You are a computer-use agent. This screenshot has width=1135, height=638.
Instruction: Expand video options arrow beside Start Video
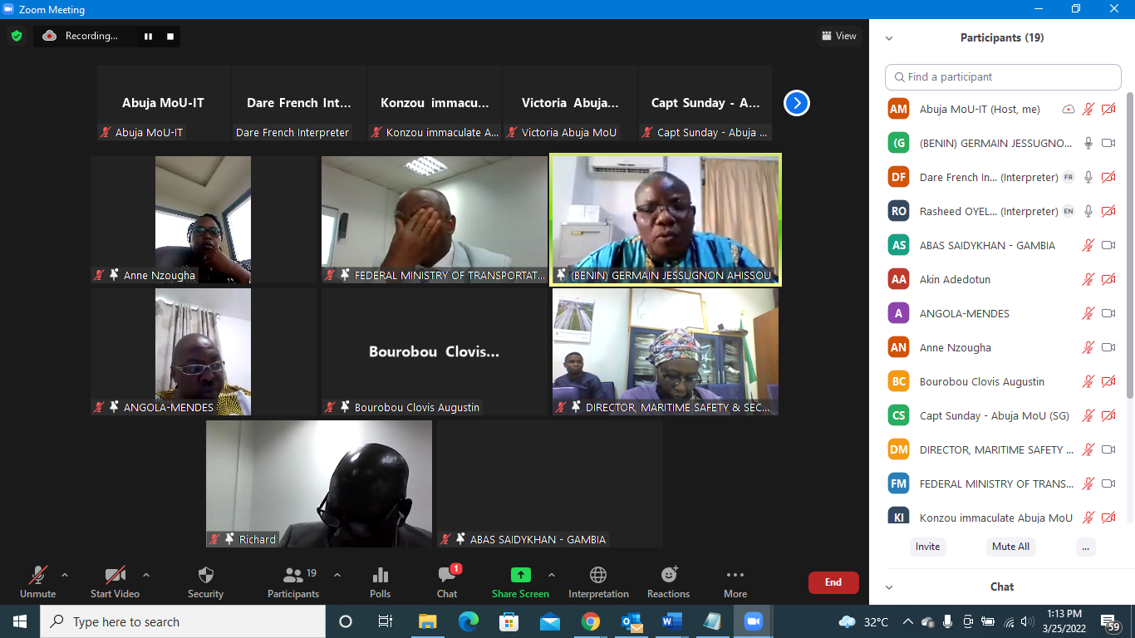[x=146, y=575]
